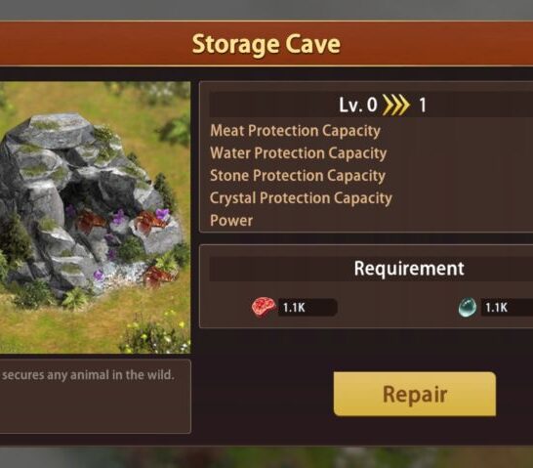Select the Water Protection Capacity row

pyautogui.click(x=371, y=153)
